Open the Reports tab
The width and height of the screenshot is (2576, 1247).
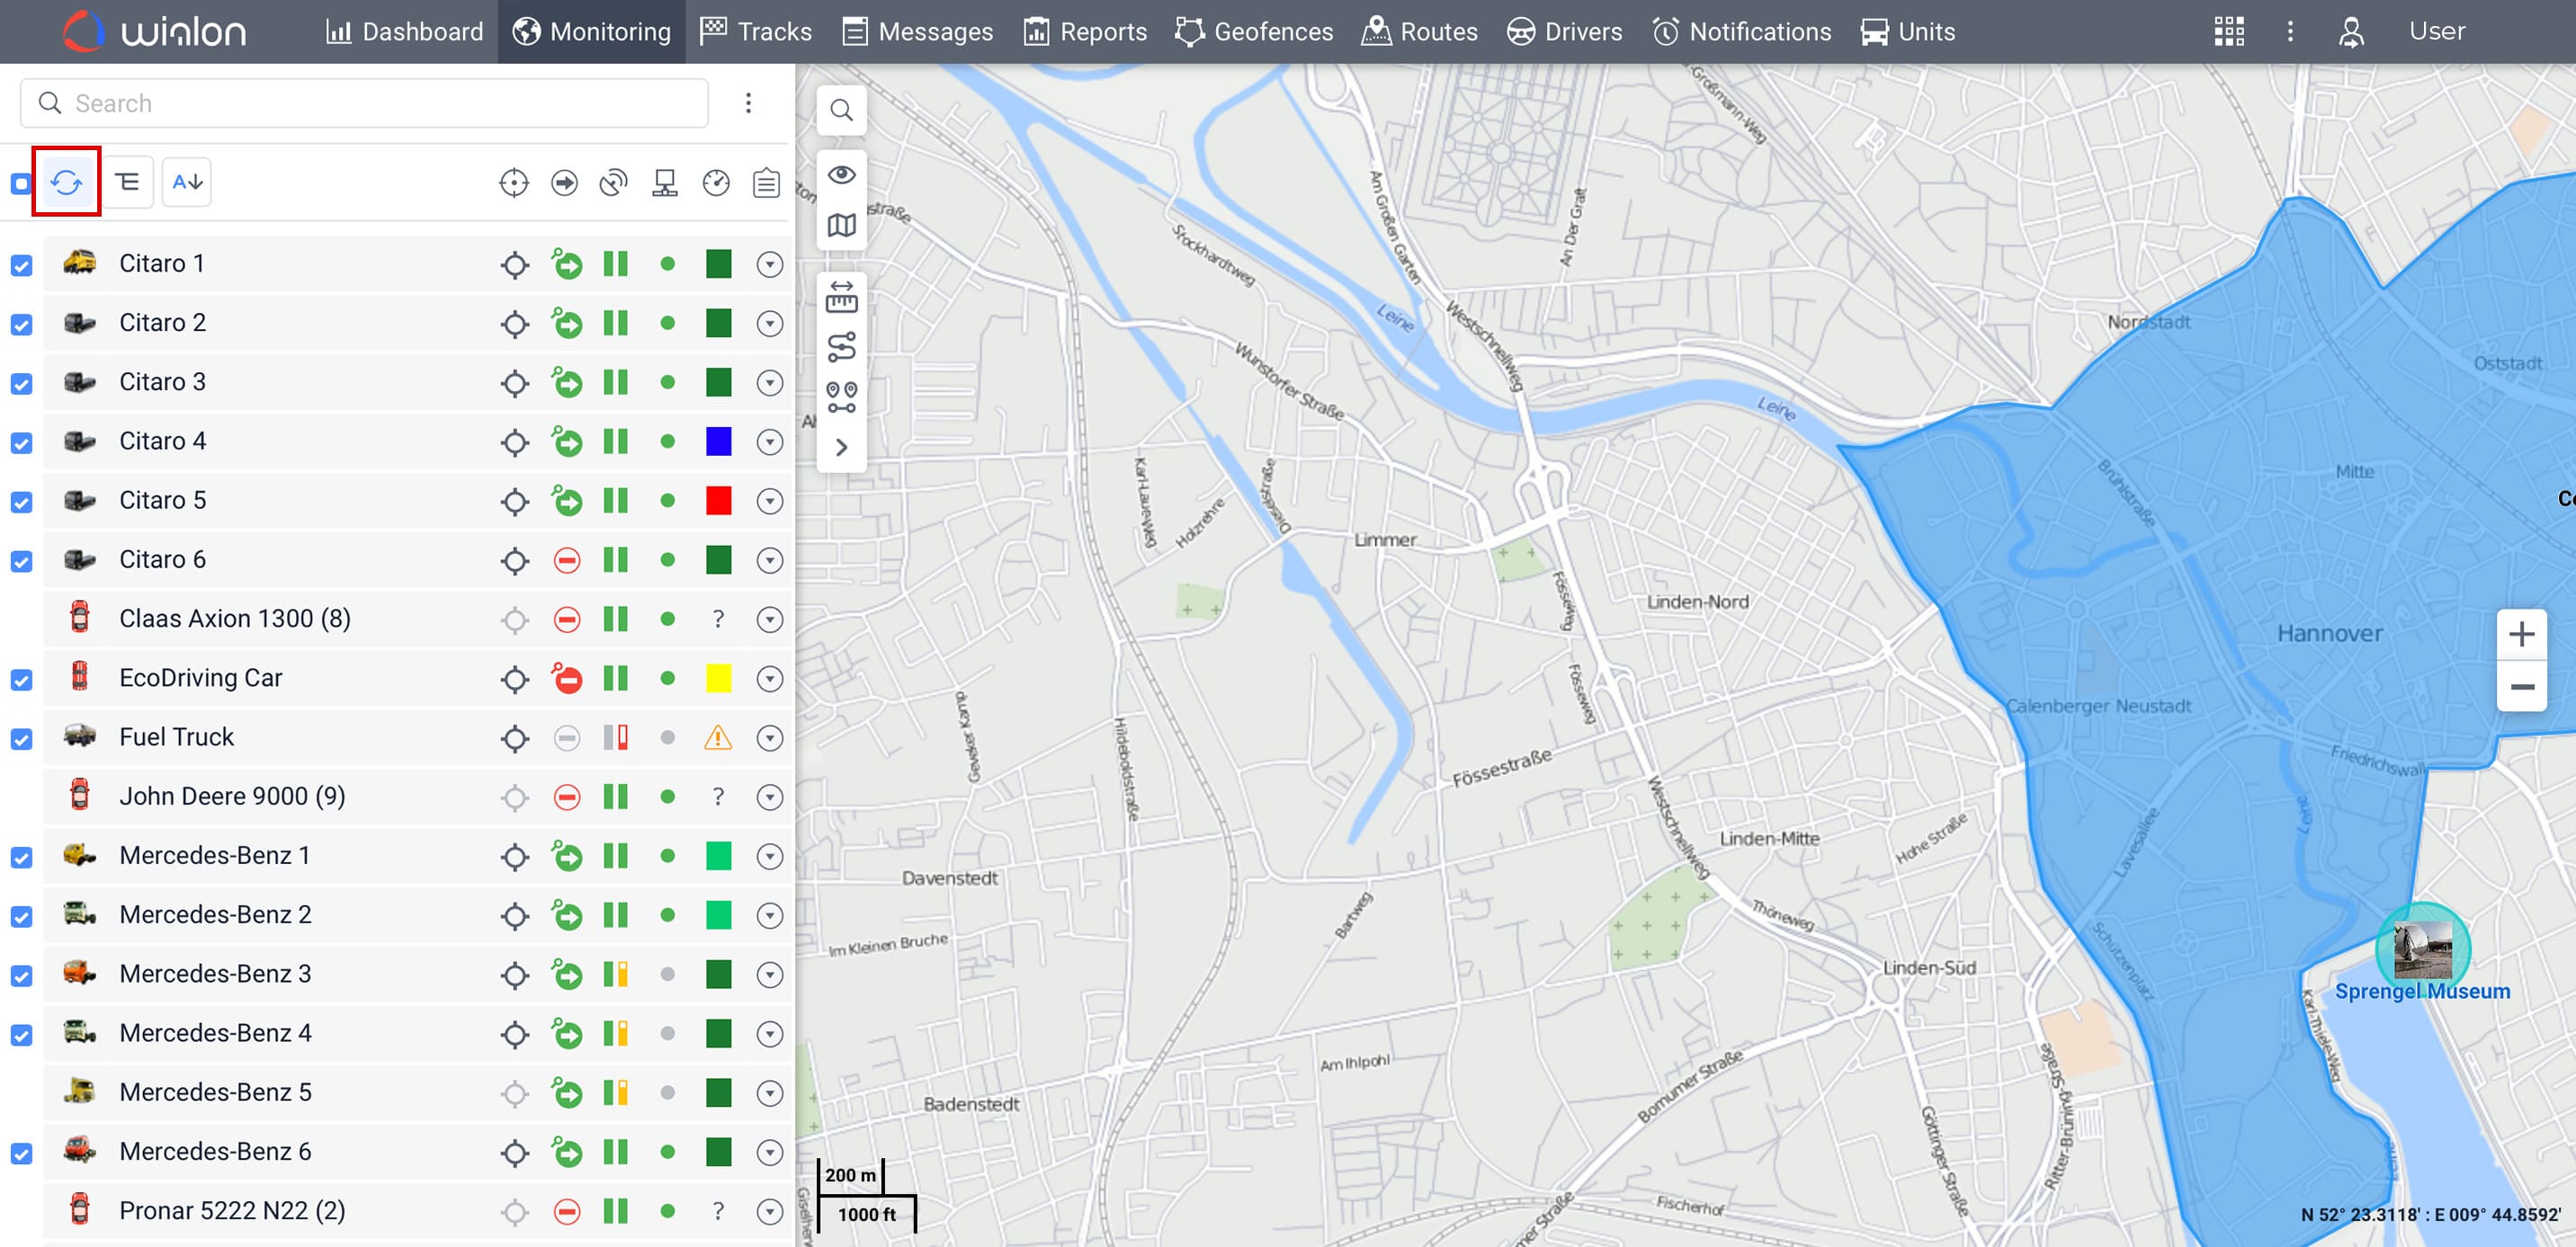coord(1085,32)
